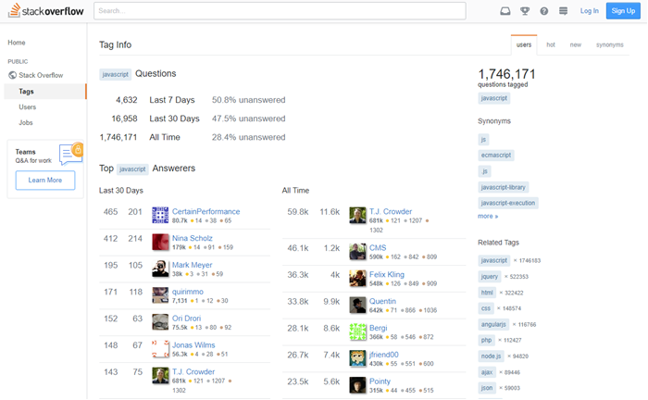The width and height of the screenshot is (648, 400).
Task: Click the Teams chat lock illustration
Action: click(x=70, y=154)
